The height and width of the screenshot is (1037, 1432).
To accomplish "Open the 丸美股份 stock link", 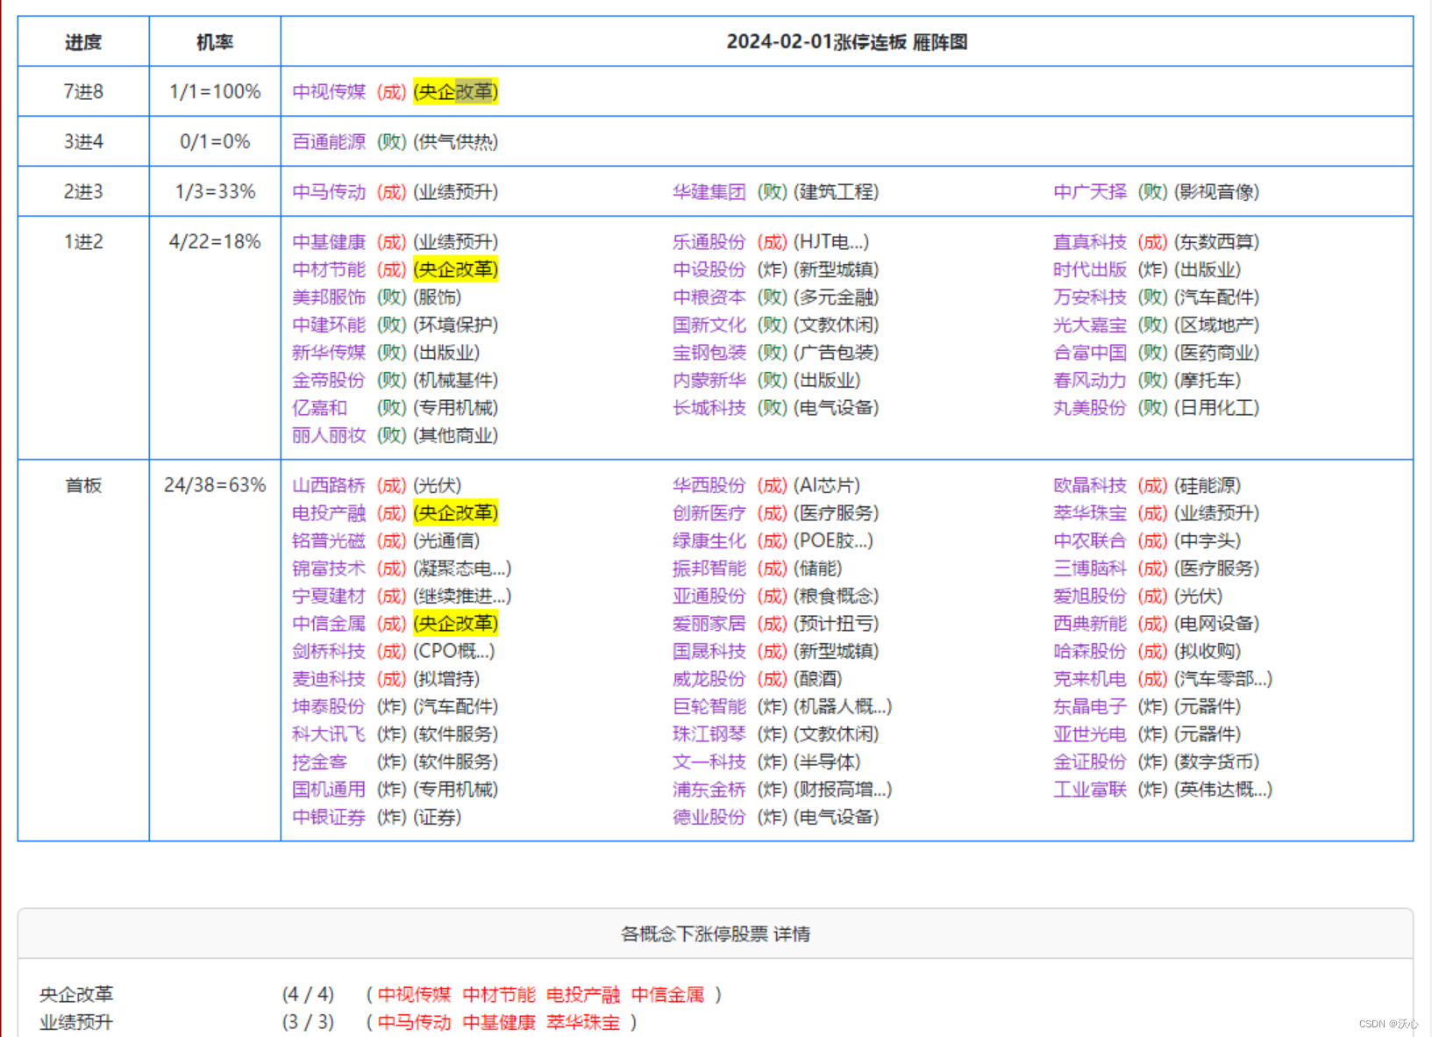I will (1090, 407).
